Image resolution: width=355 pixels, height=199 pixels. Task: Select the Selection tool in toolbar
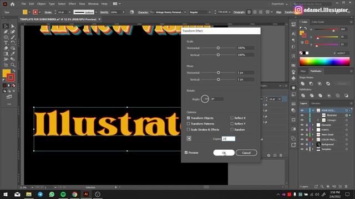pyautogui.click(x=6, y=26)
